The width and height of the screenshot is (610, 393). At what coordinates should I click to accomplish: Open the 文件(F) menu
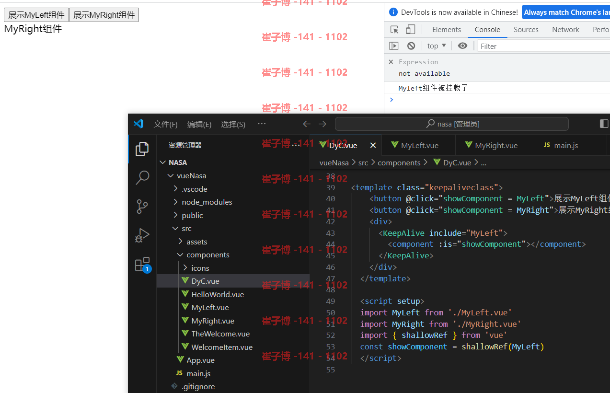(x=166, y=124)
